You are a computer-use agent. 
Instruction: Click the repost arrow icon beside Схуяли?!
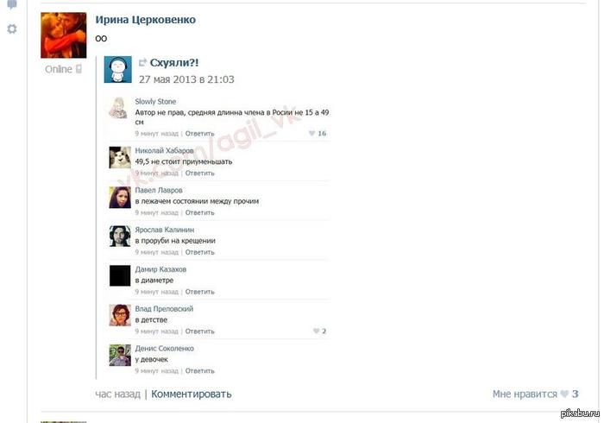coord(142,62)
